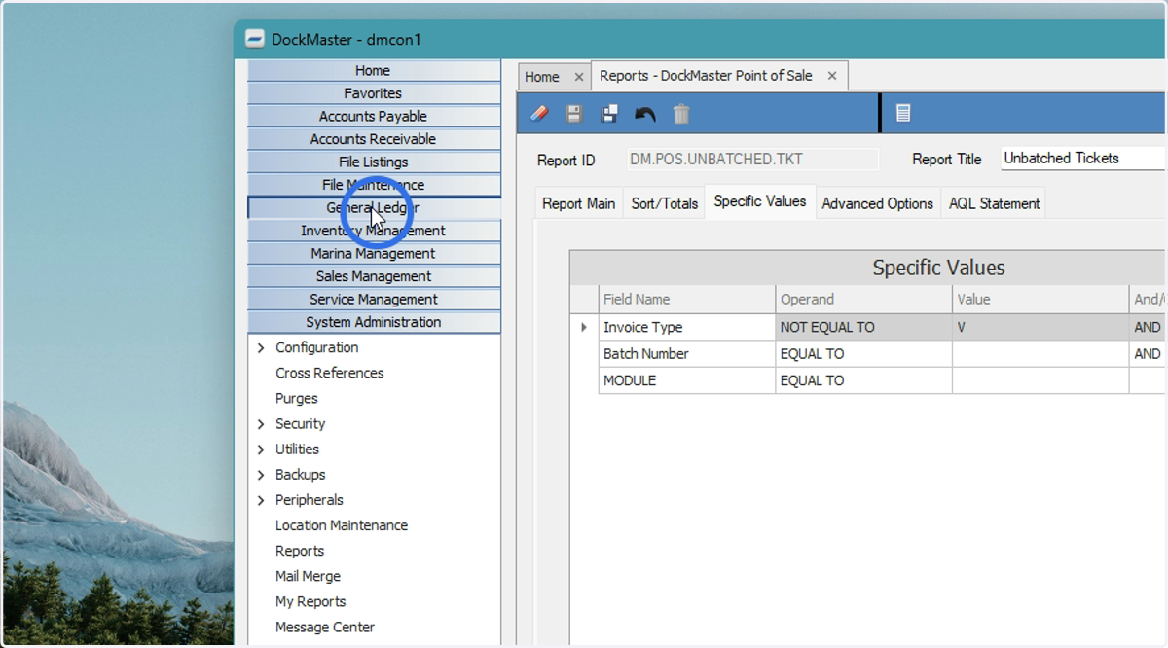The width and height of the screenshot is (1168, 648).
Task: Open the System Administration module
Action: (374, 322)
